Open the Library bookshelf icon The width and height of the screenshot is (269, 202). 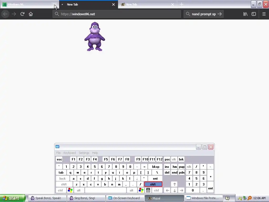(245, 14)
